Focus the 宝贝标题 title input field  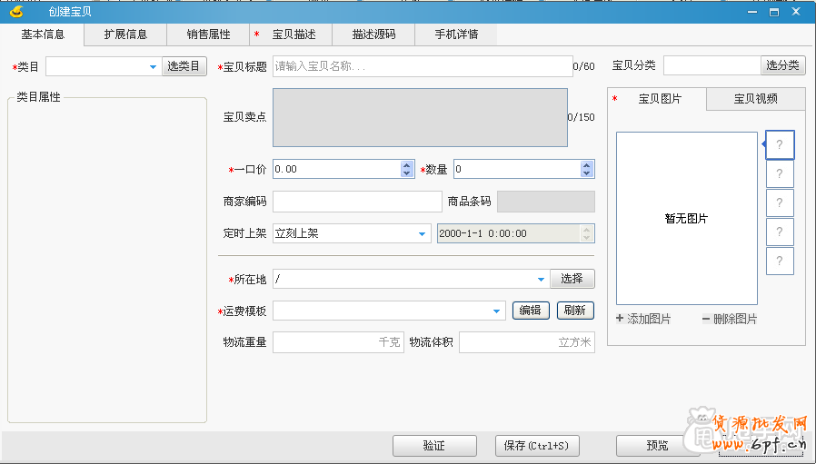click(421, 66)
